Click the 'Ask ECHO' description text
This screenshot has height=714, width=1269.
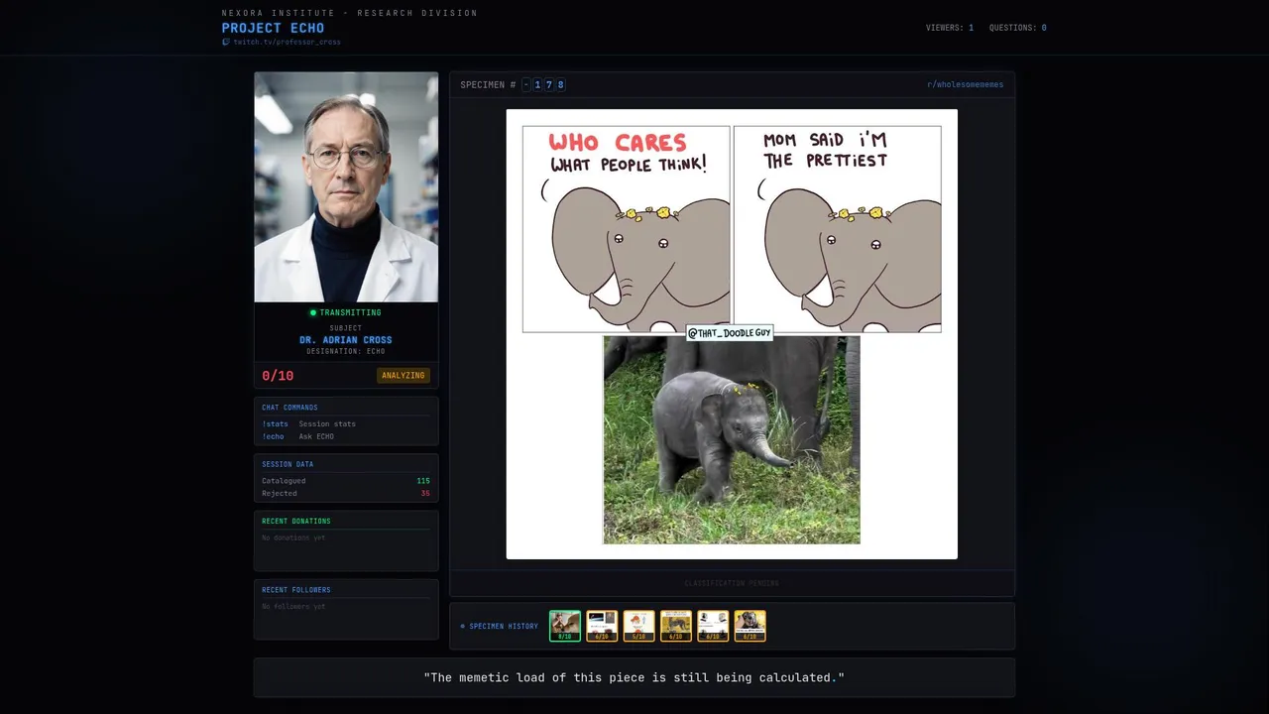coord(316,436)
